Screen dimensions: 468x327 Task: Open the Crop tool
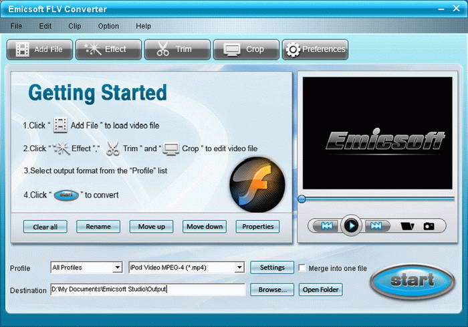(246, 49)
